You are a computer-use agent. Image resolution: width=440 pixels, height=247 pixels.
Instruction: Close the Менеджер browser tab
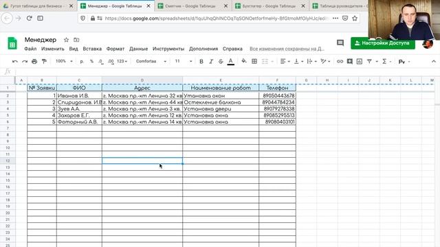(x=148, y=6)
